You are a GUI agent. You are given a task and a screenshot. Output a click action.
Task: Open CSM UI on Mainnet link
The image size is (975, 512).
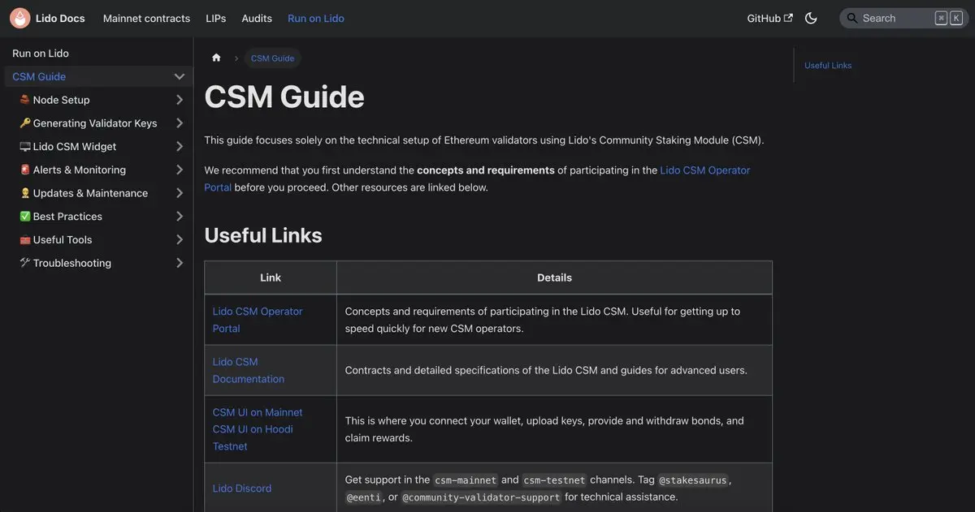(x=258, y=412)
